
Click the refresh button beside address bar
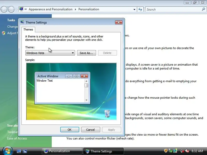(x=140, y=10)
